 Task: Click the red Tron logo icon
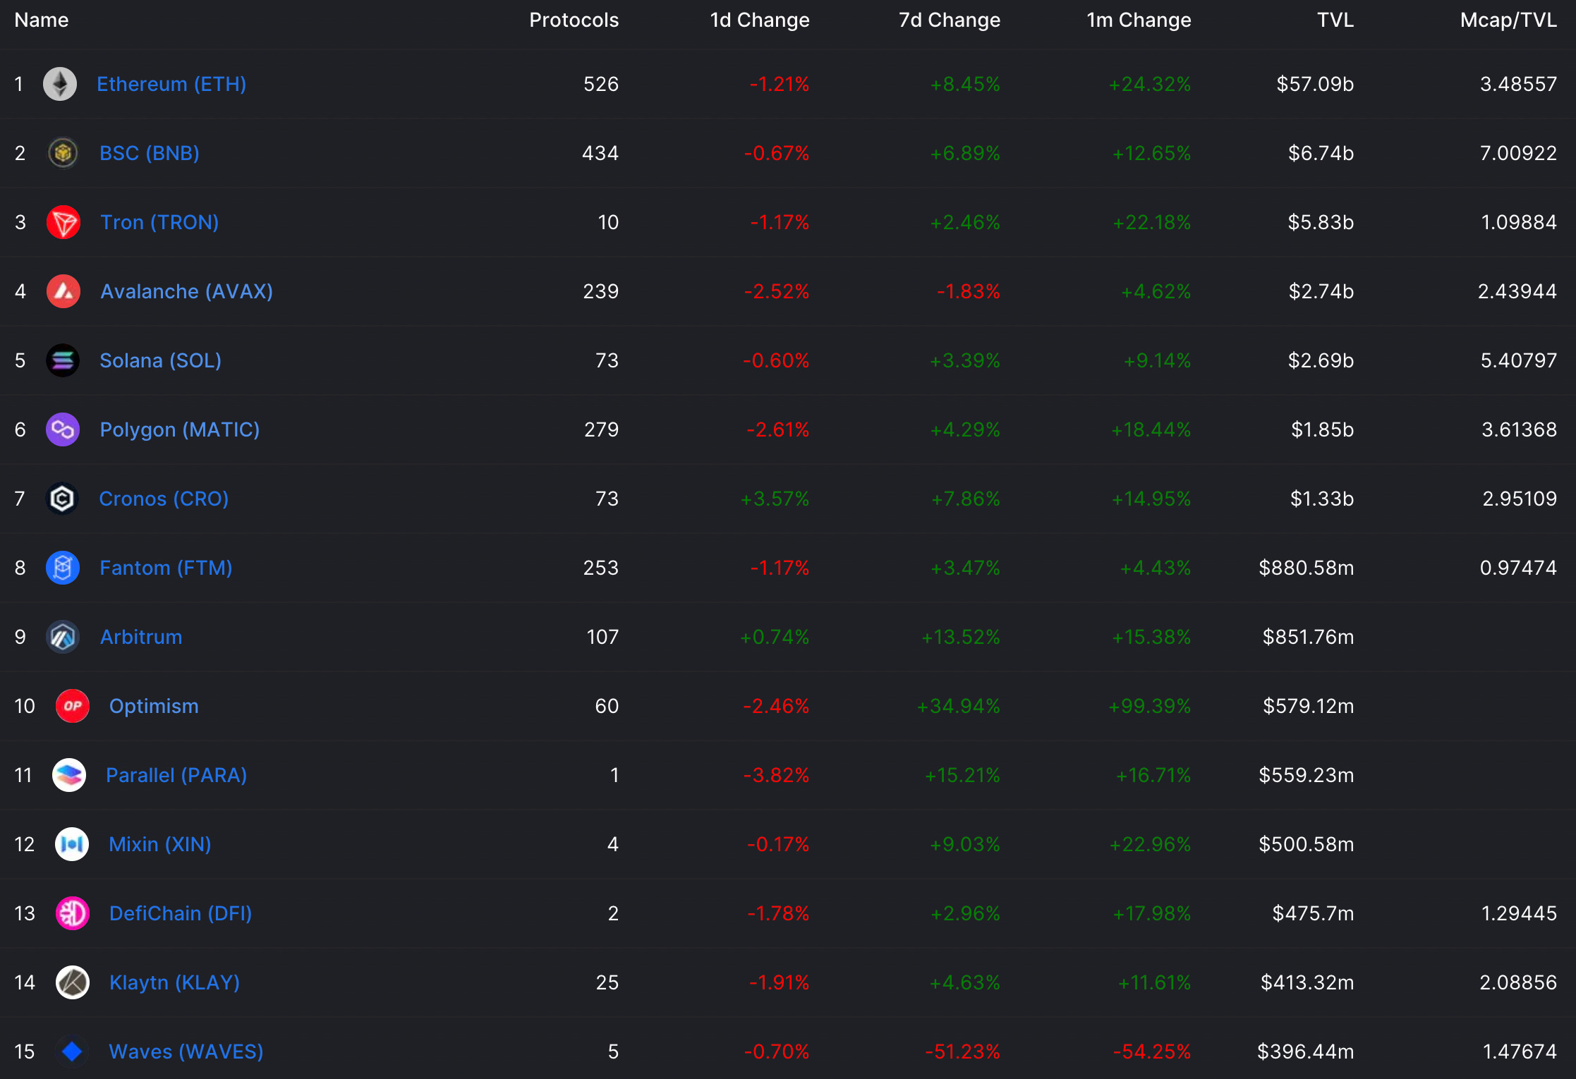(63, 222)
